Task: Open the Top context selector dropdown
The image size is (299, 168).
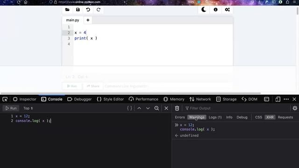Action: (x=28, y=108)
